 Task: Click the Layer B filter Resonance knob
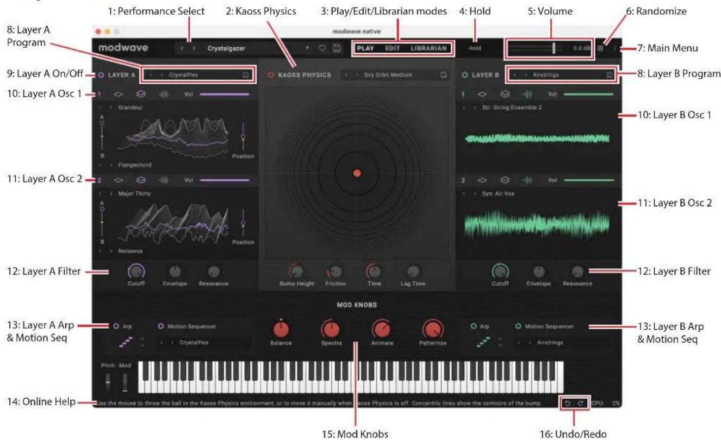577,271
